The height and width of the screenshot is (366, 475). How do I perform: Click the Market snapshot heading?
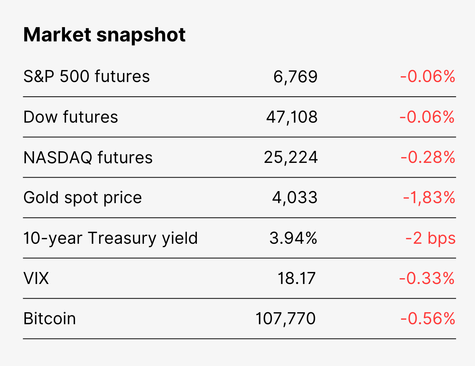(x=104, y=35)
